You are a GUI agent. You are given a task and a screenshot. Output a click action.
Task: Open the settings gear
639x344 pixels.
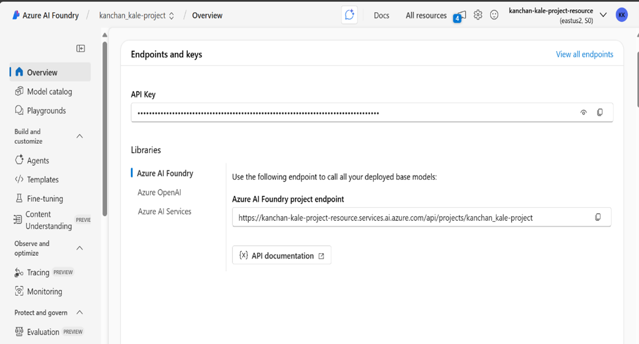pos(478,15)
